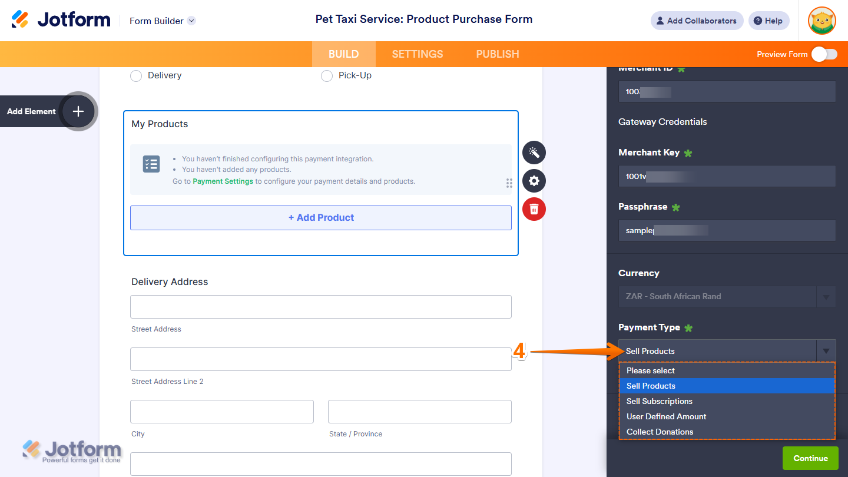Toggle the Preview Form switch
Image resolution: width=848 pixels, height=477 pixels.
tap(824, 54)
